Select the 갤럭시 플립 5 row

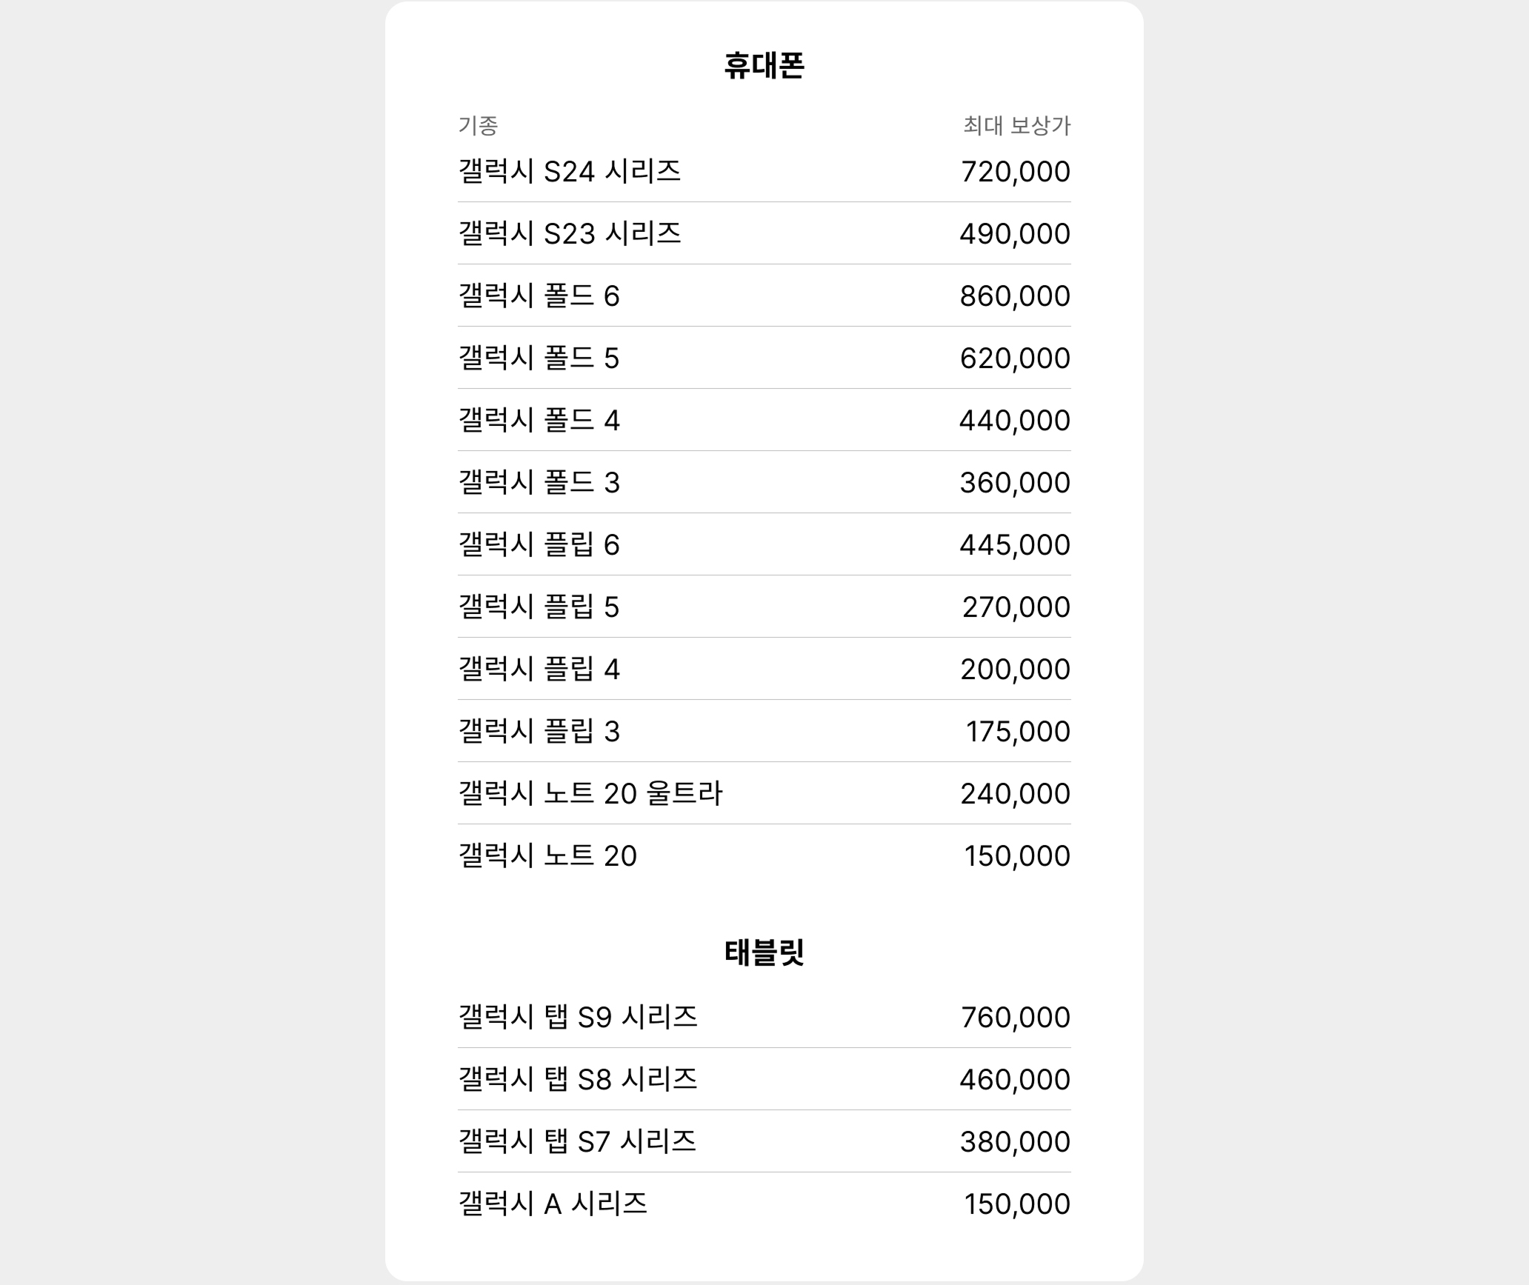point(764,607)
